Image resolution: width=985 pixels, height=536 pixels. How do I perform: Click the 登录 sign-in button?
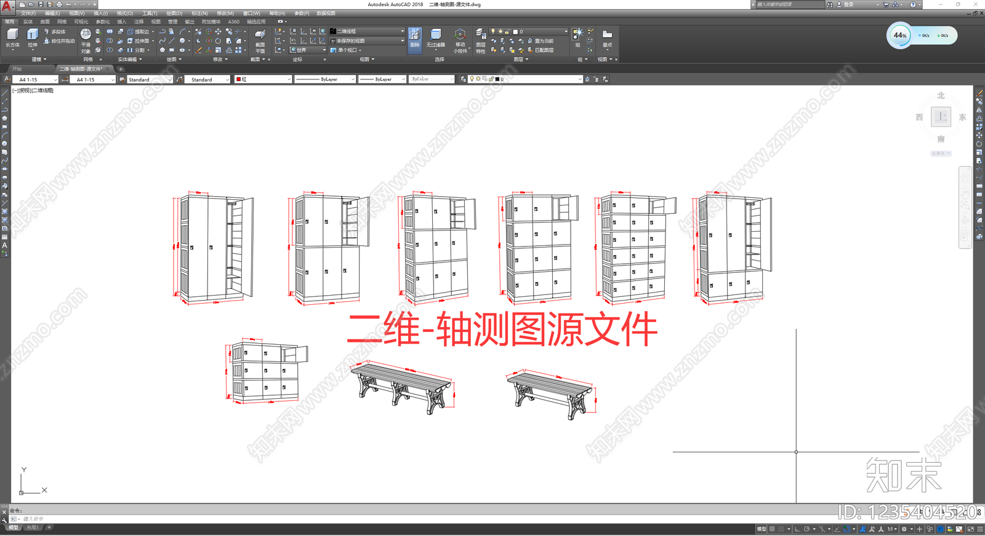coord(848,4)
